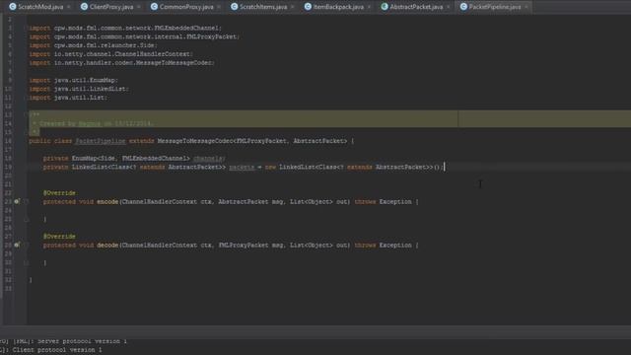Click the class icon on ClientProxy.java tab
Screen dimensions: 631x355
pyautogui.click(x=84, y=7)
